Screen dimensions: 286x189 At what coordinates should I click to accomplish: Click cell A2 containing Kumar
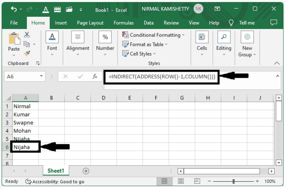(25, 114)
